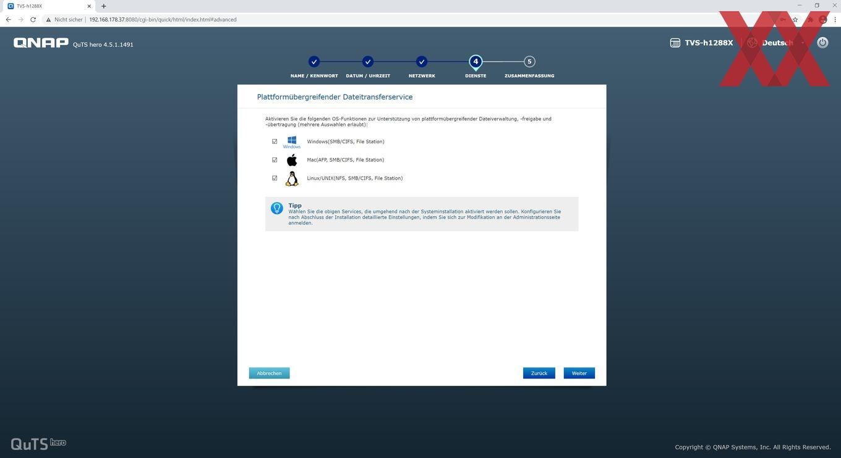The width and height of the screenshot is (841, 458).
Task: Click the globe language icon
Action: click(x=752, y=43)
